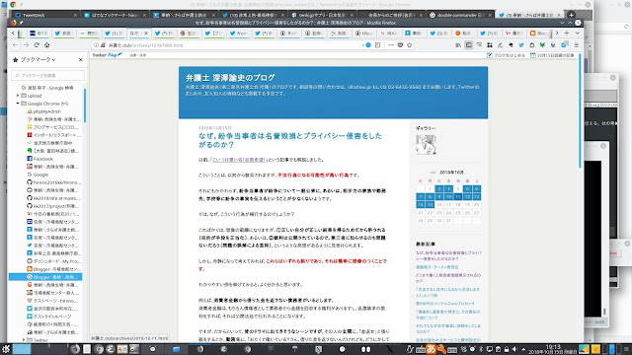Go back with Firefox back arrow
The height and width of the screenshot is (355, 632).
(x=15, y=45)
